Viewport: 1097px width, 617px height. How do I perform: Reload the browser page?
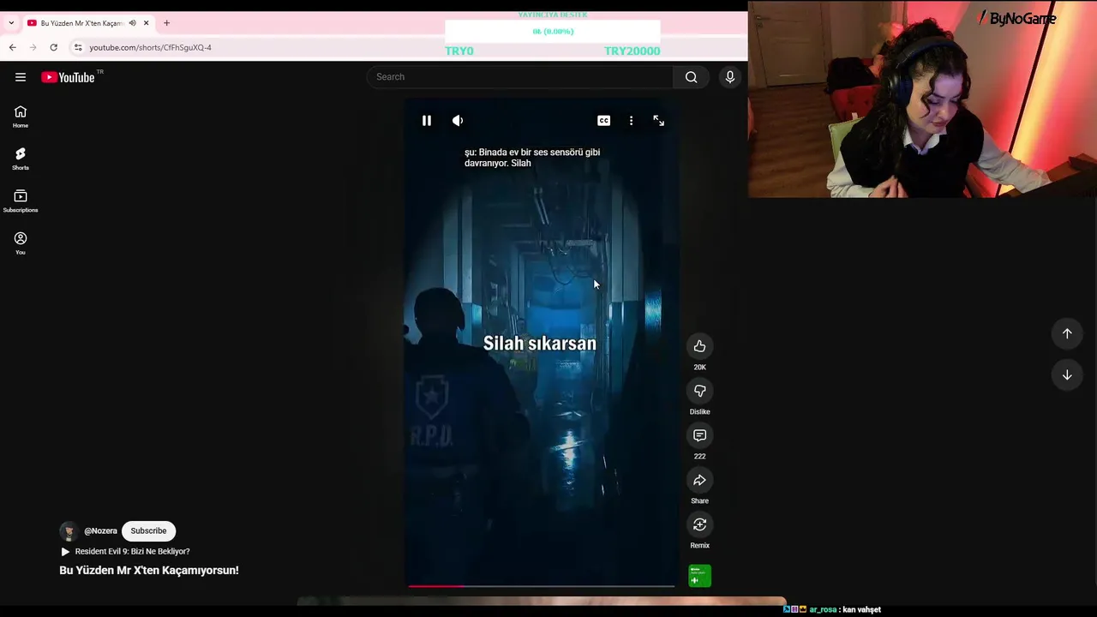tap(53, 47)
